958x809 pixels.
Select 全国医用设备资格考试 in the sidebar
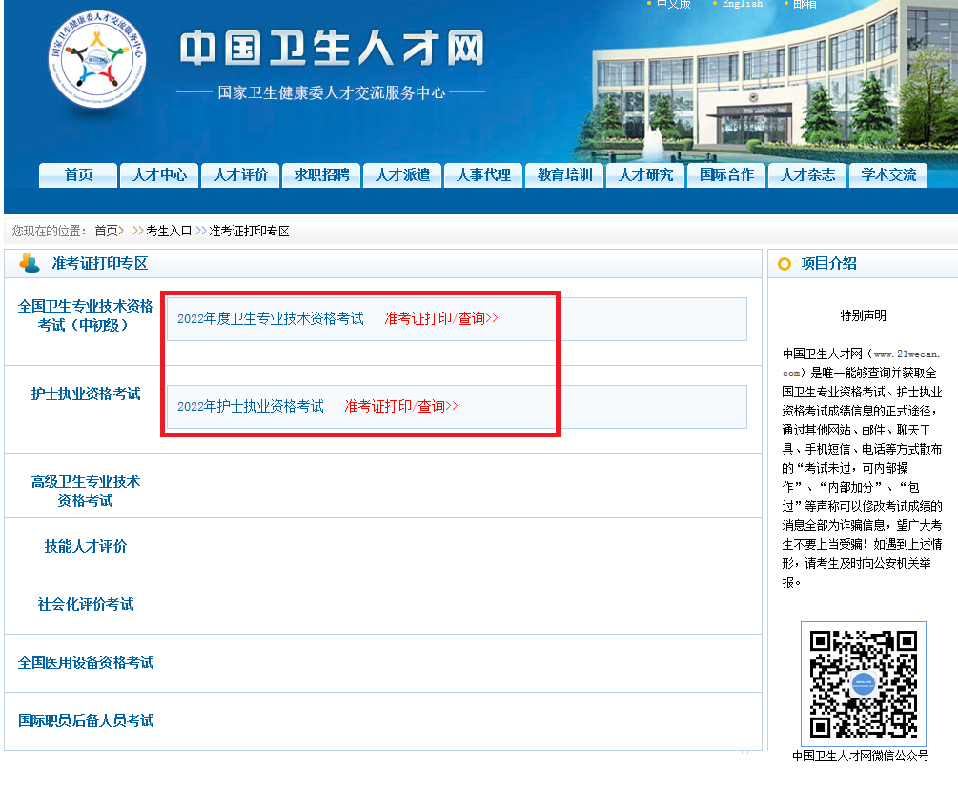[x=86, y=662]
